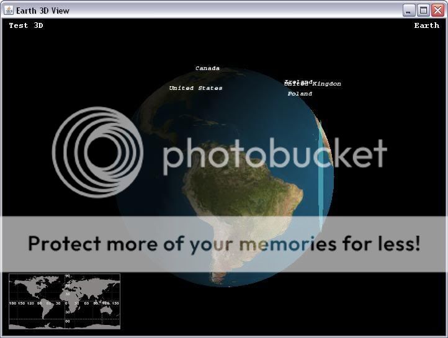Click the Photobucket concentric circles logo

97,152
